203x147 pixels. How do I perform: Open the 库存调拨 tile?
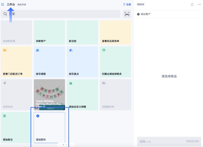[49, 62]
